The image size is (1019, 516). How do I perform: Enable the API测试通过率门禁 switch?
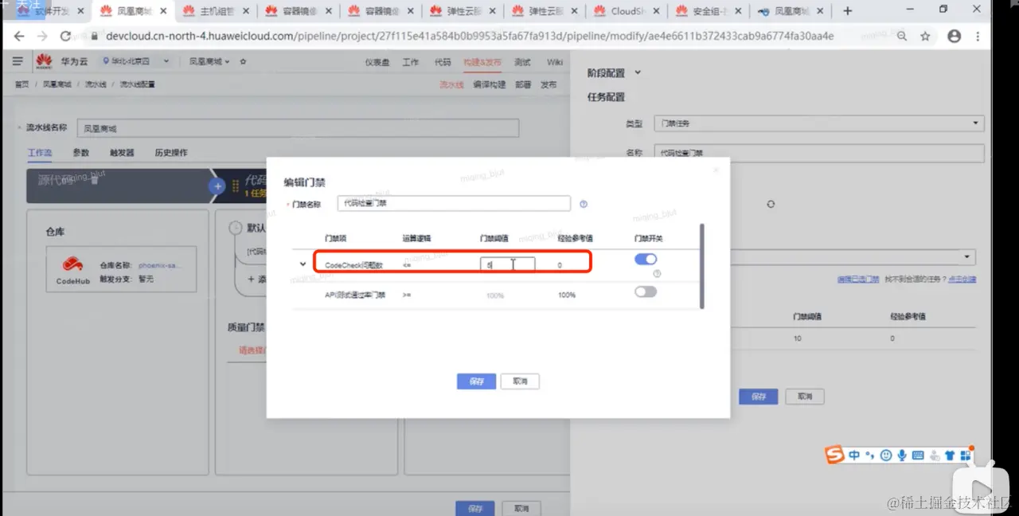646,291
